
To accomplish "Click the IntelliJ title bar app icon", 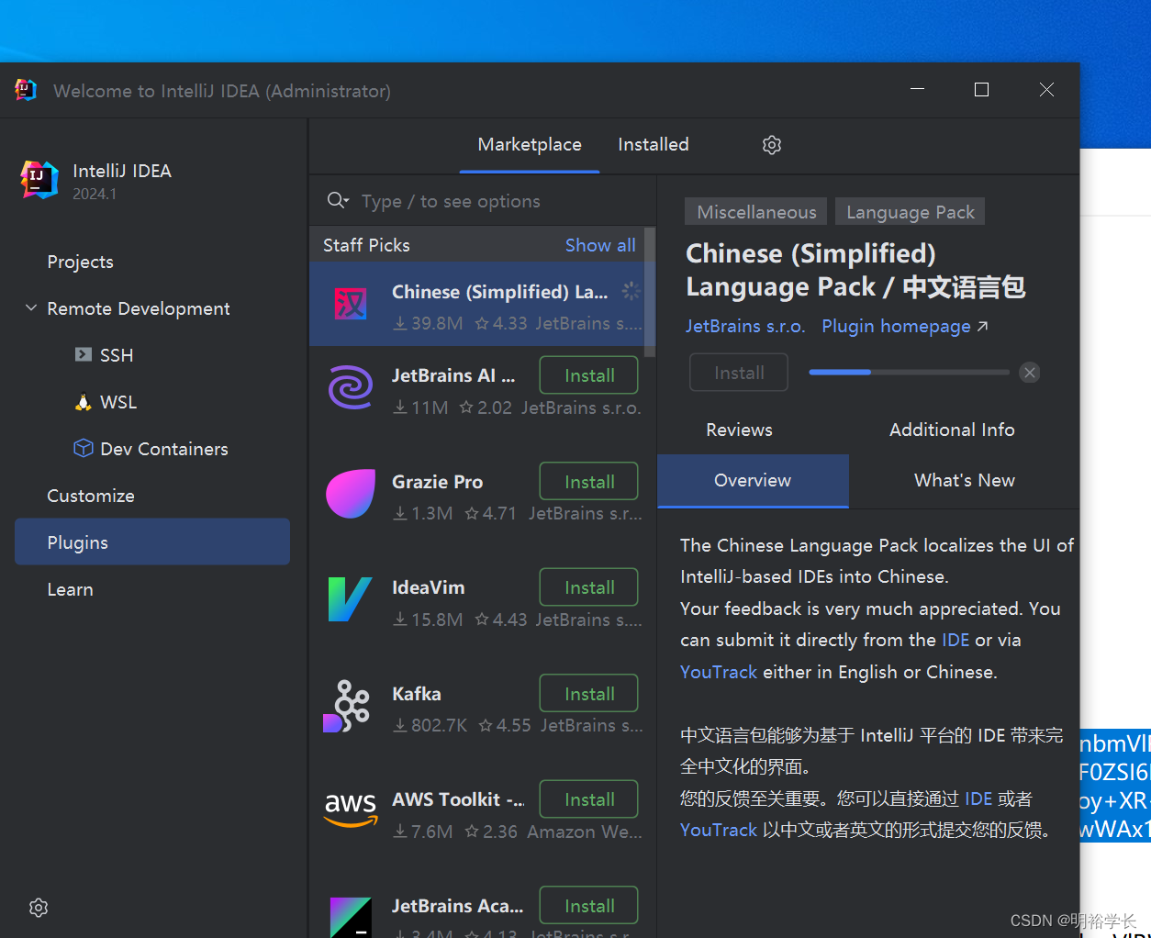I will click(x=26, y=90).
